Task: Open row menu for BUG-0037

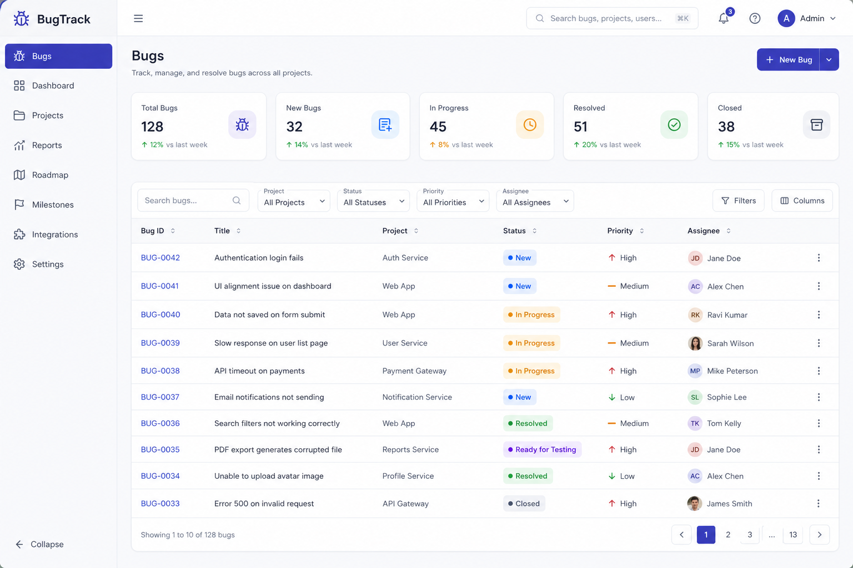Action: [x=819, y=397]
